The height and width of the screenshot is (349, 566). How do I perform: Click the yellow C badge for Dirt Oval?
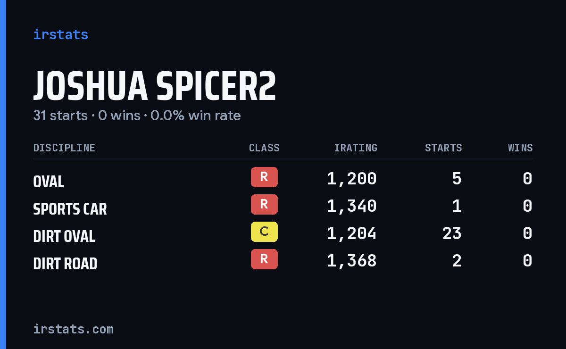point(264,232)
